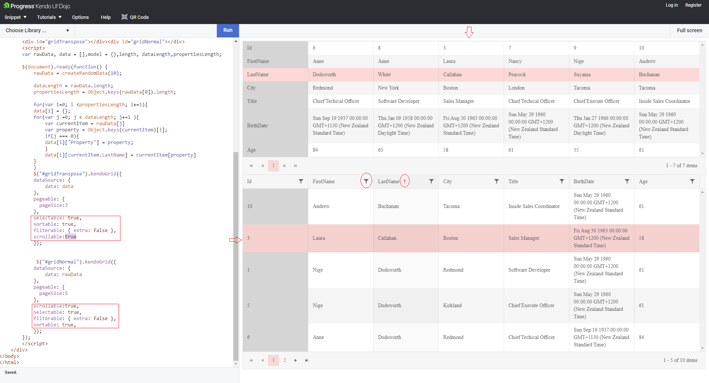Screen dimensions: 709x383
Task: Open the BirthDate column filter icon
Action: 627,181
